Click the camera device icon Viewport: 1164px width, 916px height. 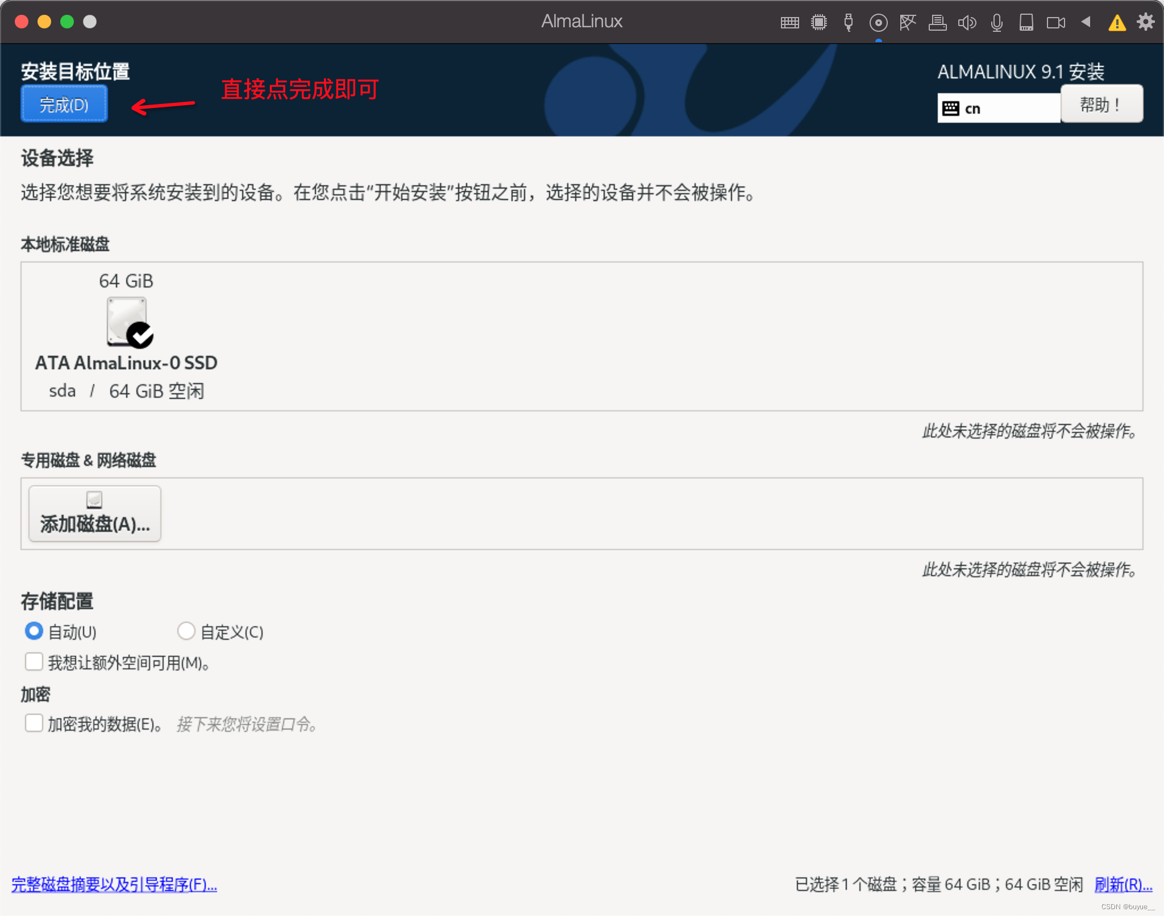pyautogui.click(x=1056, y=22)
